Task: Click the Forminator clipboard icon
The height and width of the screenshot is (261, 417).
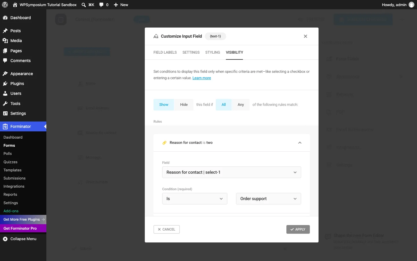Action: point(5,126)
